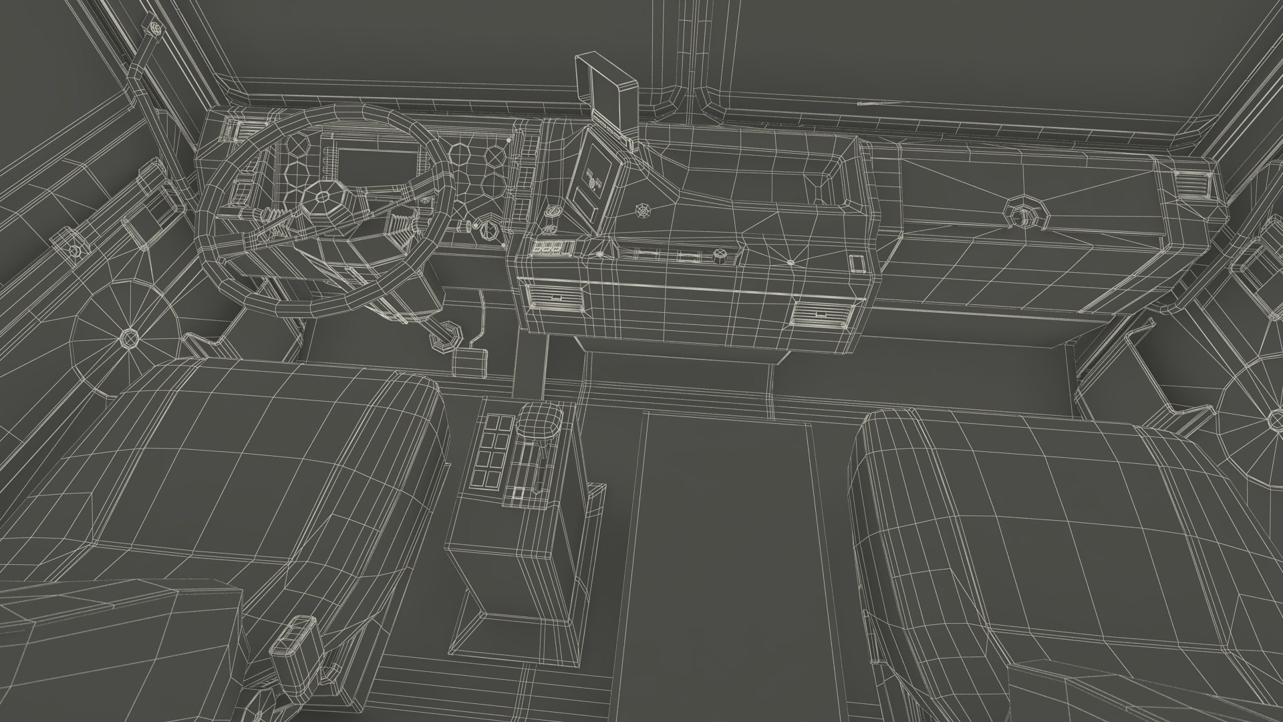Select the cylindrical knob on the center panel
This screenshot has width=1283, height=722.
coord(720,255)
